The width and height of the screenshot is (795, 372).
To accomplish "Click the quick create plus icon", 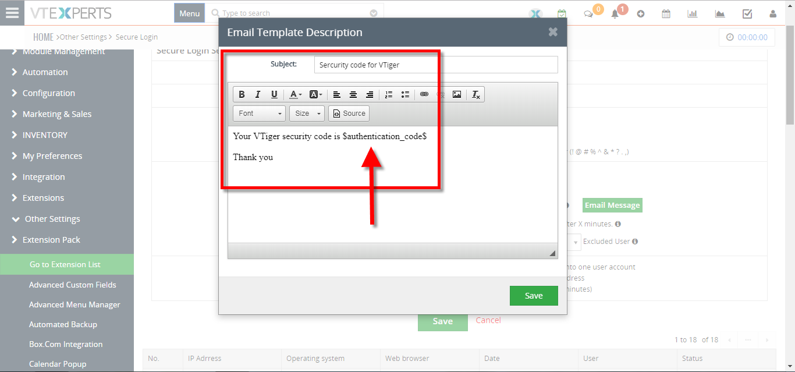I will 641,14.
